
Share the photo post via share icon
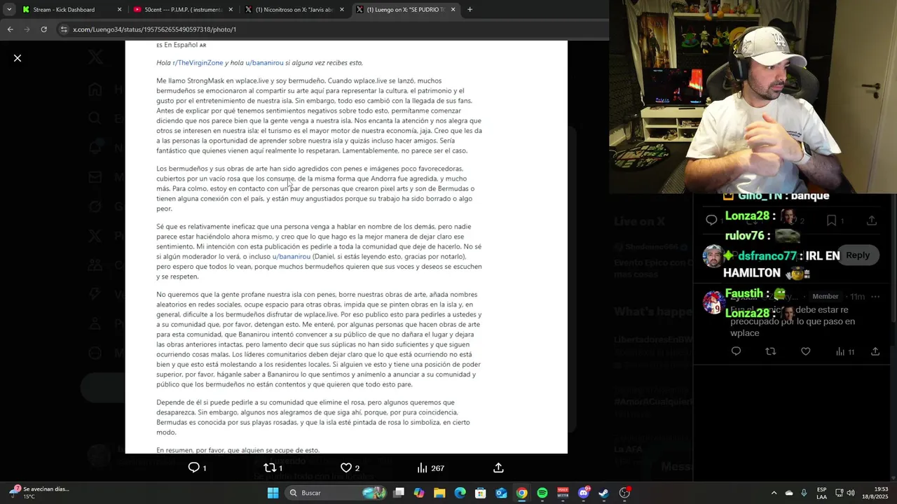[498, 468]
